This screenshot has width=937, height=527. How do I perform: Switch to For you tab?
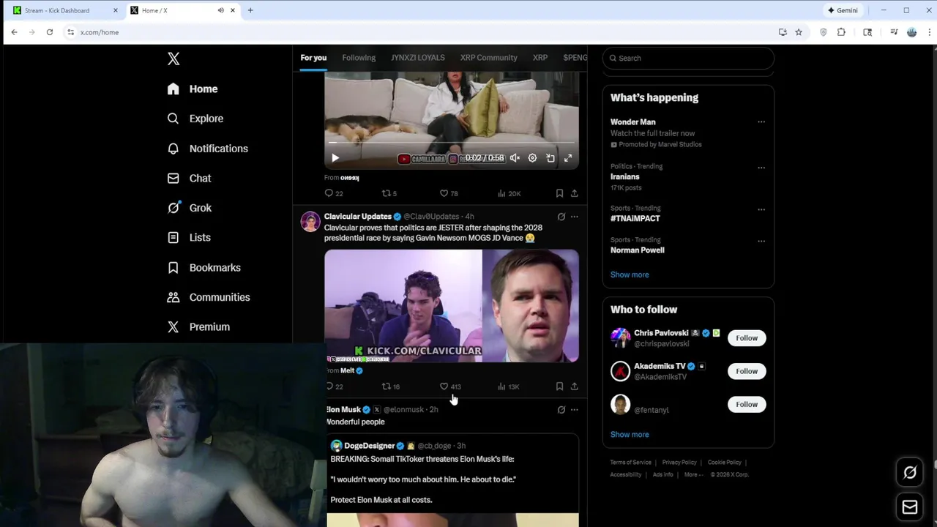[313, 58]
